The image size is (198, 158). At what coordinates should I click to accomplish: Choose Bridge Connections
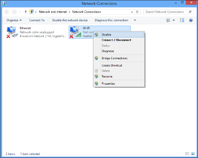[119, 58]
